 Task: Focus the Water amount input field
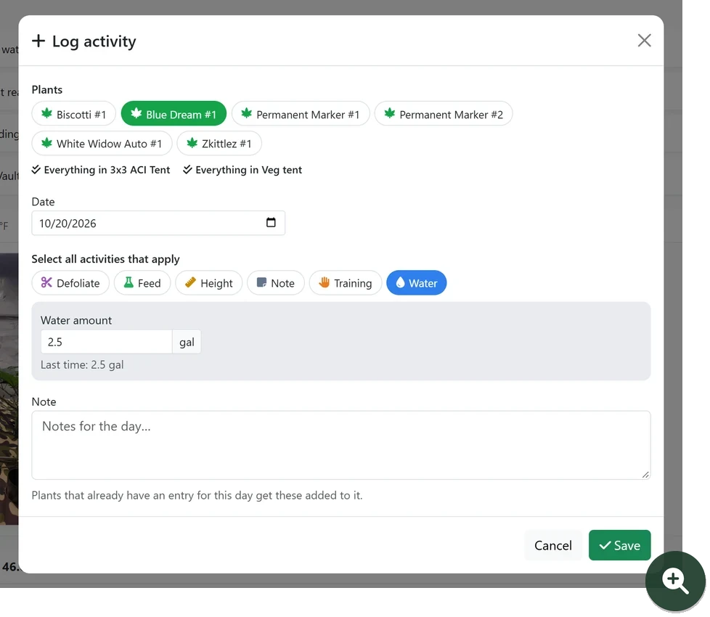coord(107,342)
